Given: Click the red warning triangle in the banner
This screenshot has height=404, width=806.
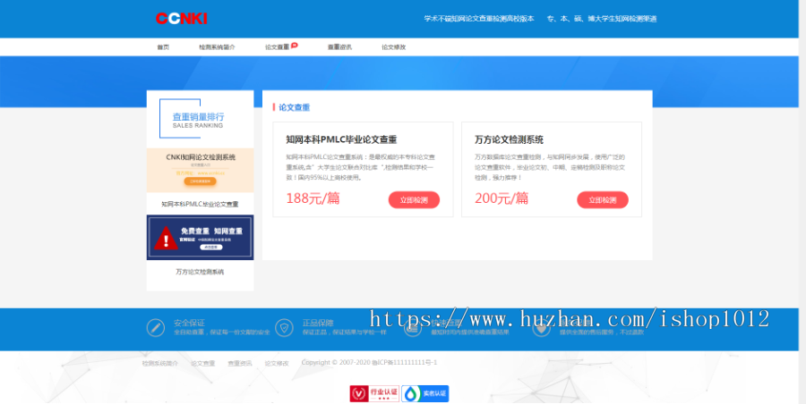Looking at the screenshot, I should (166, 238).
